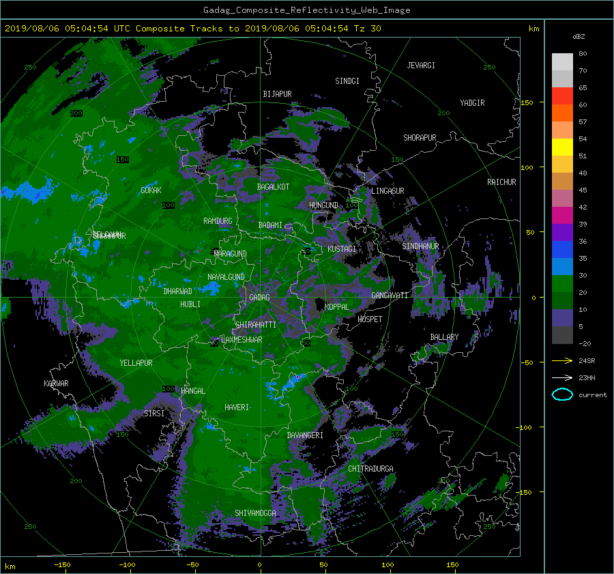
Task: Pick the light blue 35 dBZ swatch
Action: coord(562,266)
